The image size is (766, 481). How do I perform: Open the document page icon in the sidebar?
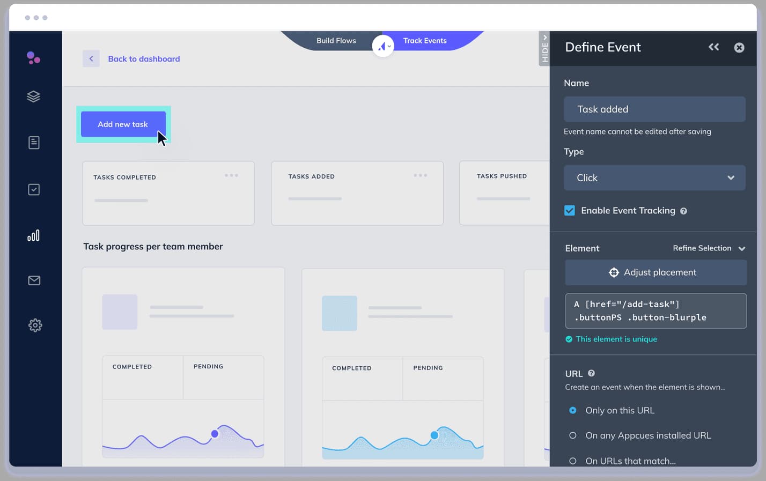click(x=34, y=142)
